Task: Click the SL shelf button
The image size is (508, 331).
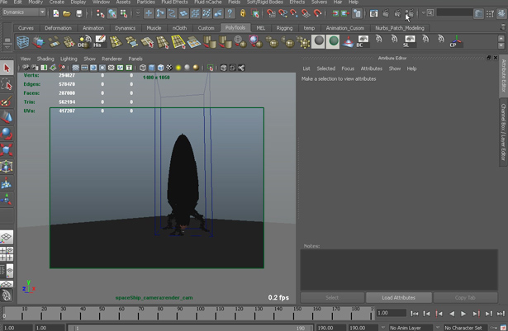Action: [409, 42]
